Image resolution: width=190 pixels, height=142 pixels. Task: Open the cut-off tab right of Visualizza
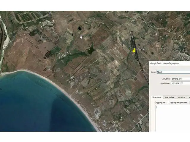tap(189, 97)
